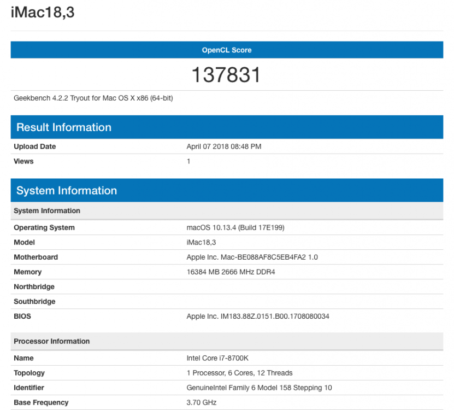Click the score value 137831
The height and width of the screenshot is (410, 454).
226,75
